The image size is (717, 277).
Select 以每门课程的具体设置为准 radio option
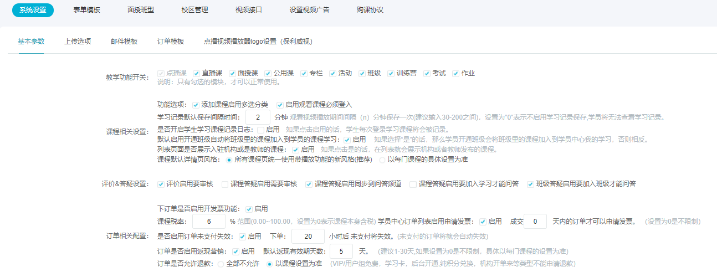pos(382,160)
